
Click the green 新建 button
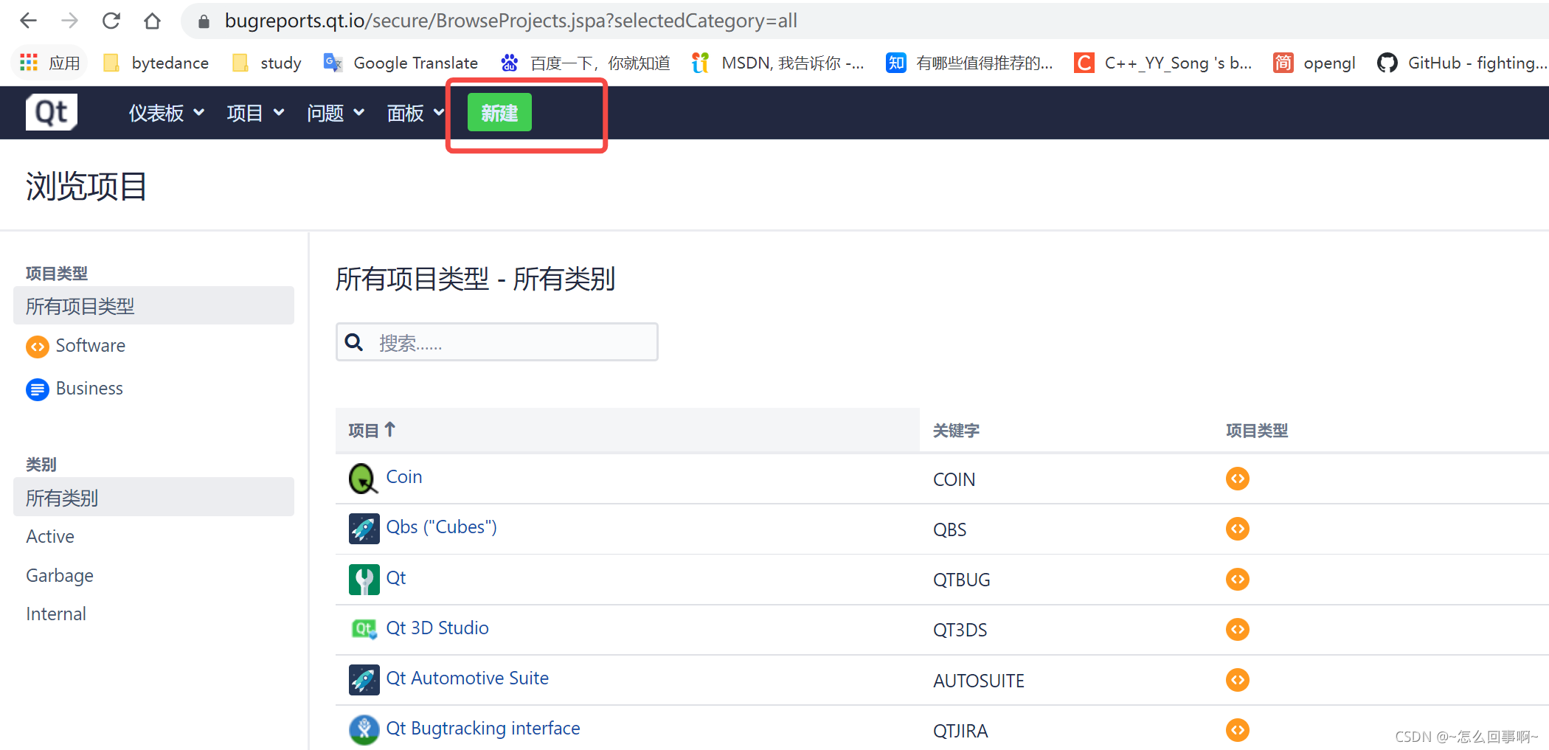click(499, 112)
